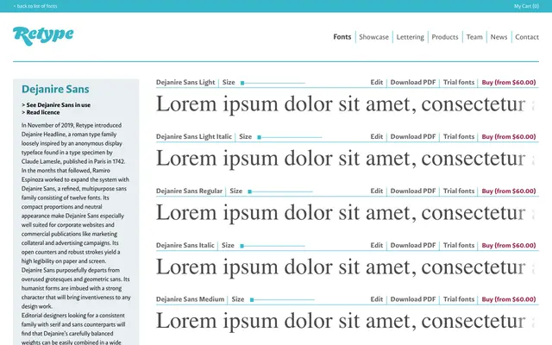552x345 pixels.
Task: Click the Dejanire Sans Regular font name
Action: [x=189, y=191]
